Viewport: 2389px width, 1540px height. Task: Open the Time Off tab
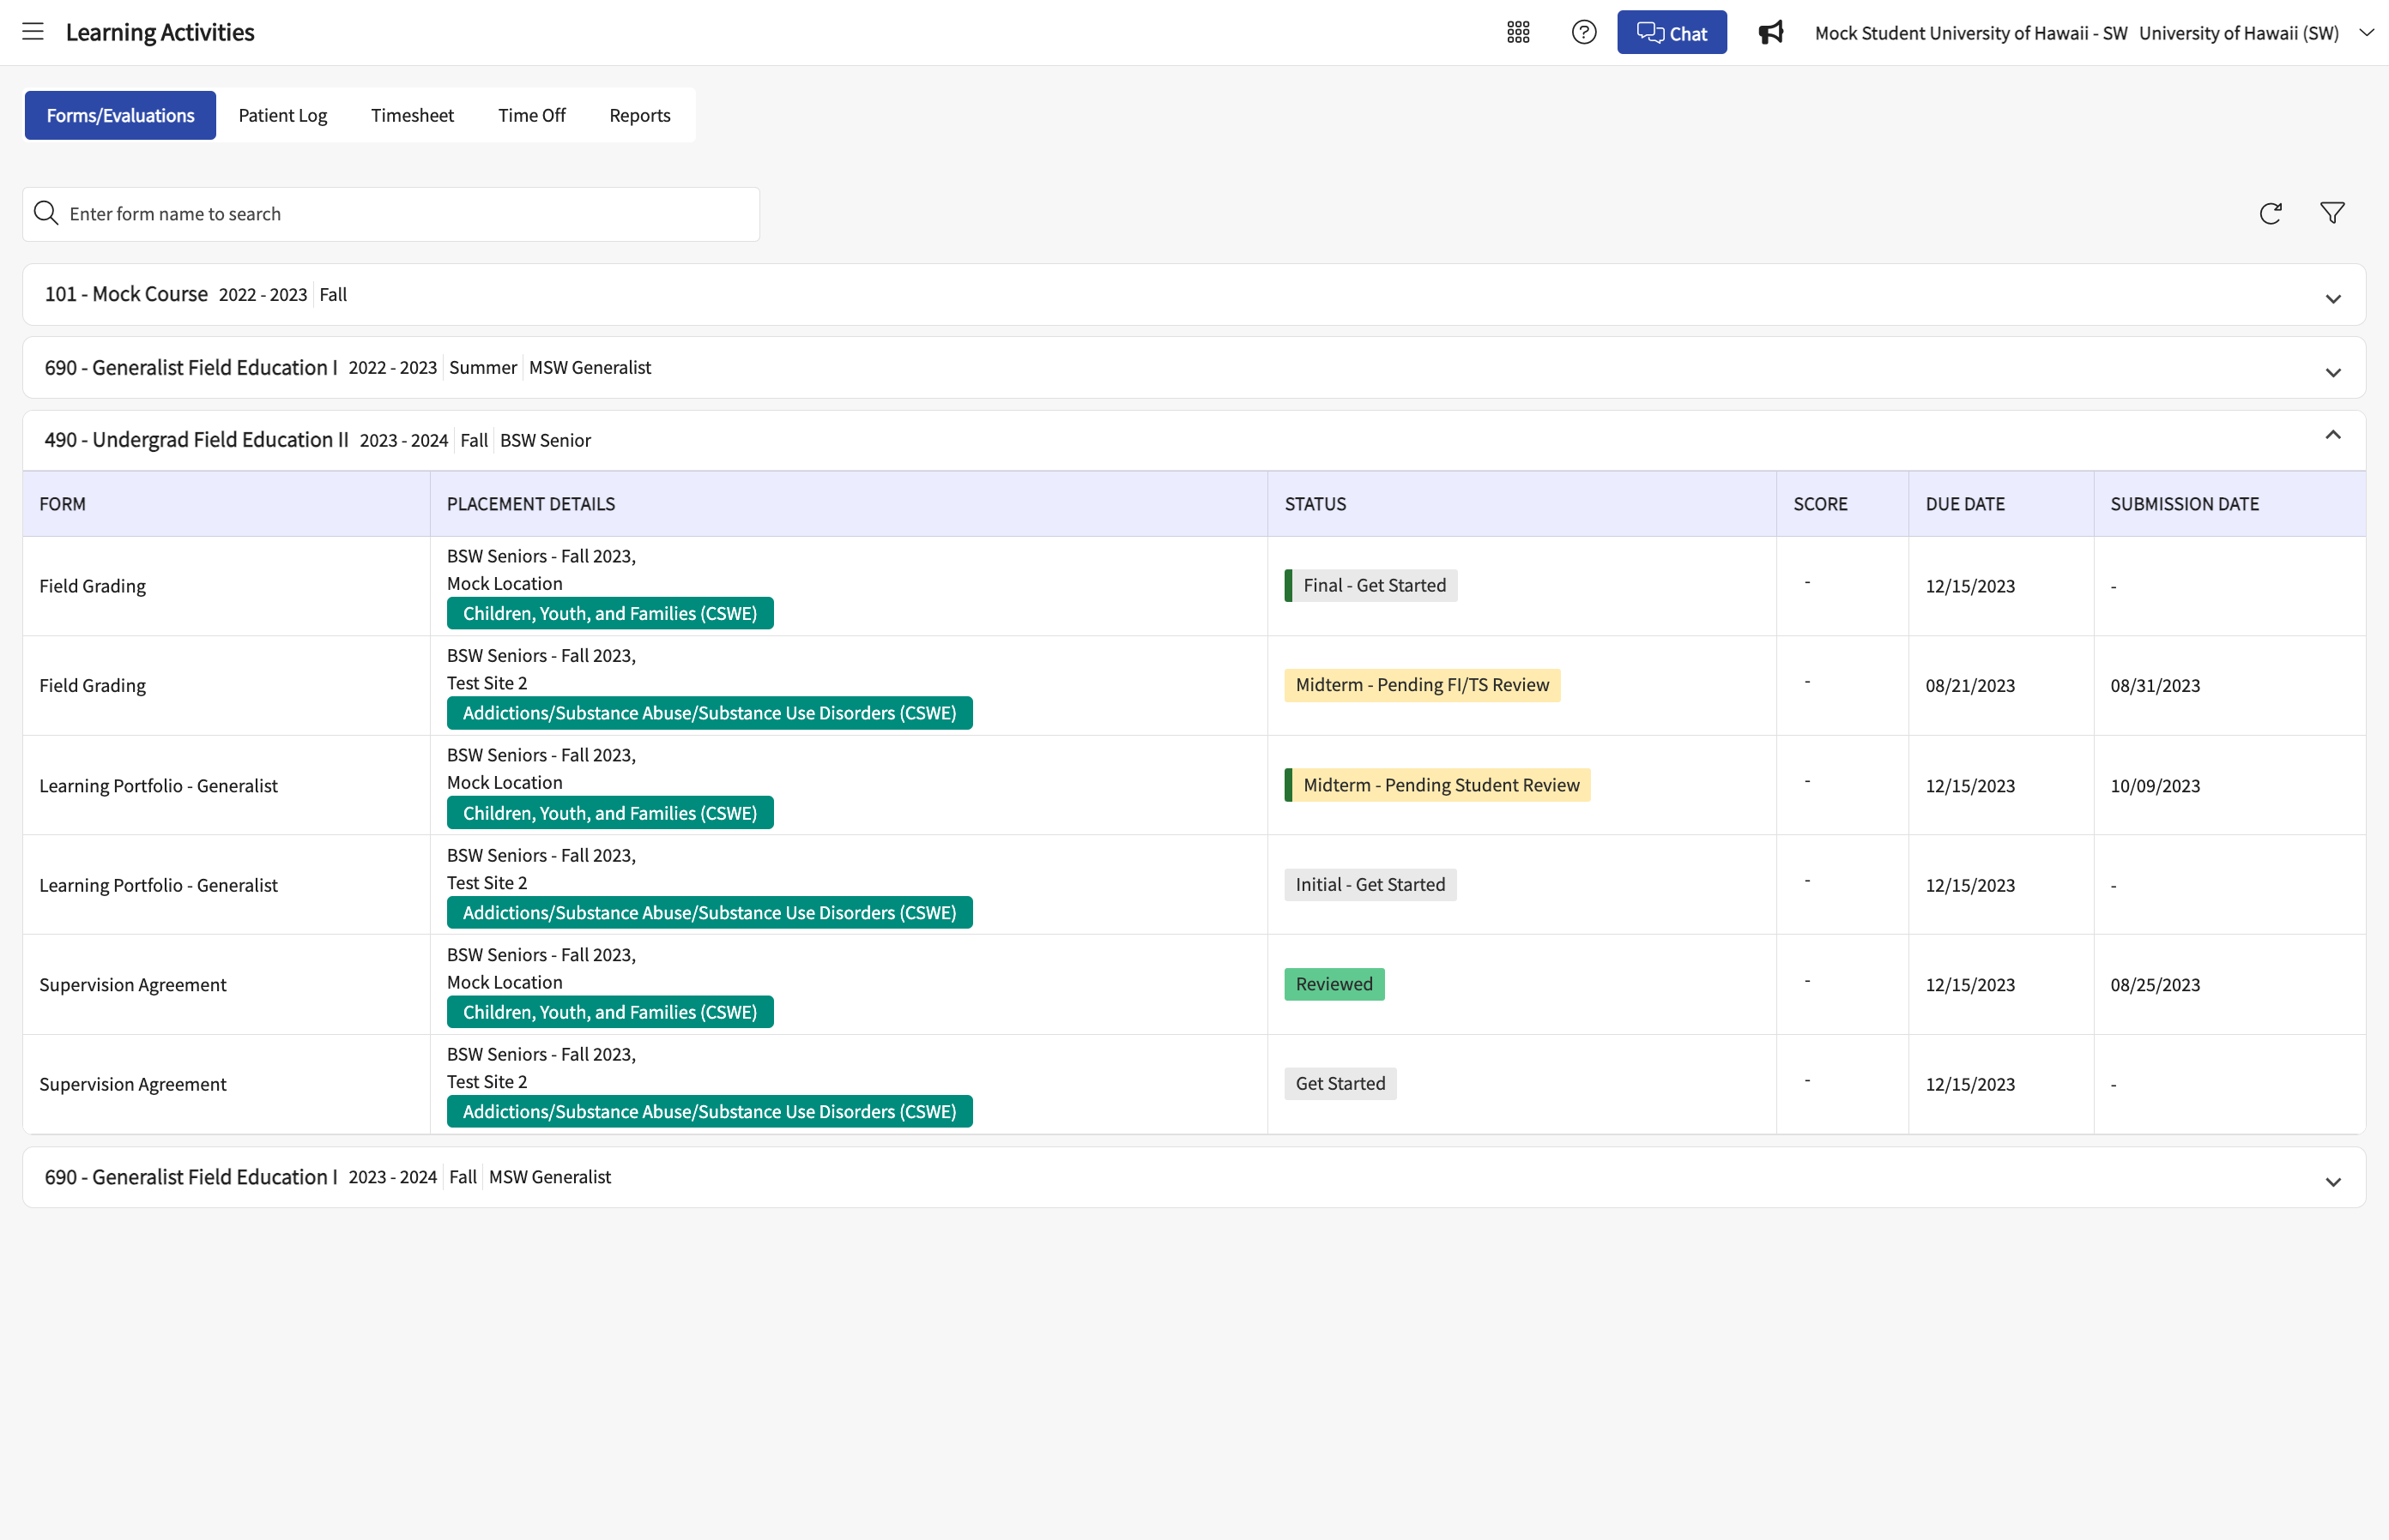click(531, 115)
